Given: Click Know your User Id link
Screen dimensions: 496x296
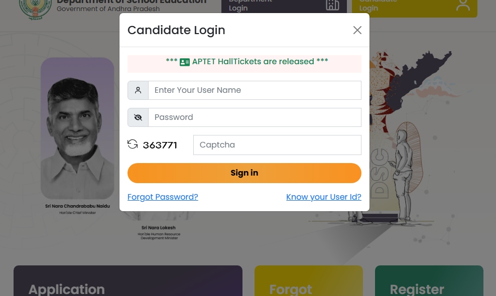Looking at the screenshot, I should (323, 197).
